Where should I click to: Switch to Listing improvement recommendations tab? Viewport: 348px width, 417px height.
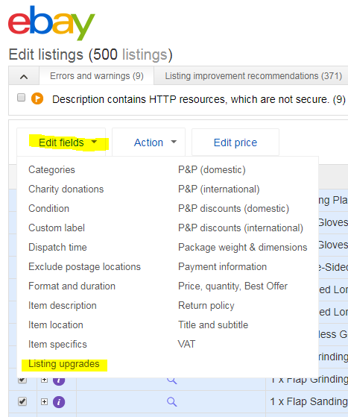pyautogui.click(x=253, y=76)
